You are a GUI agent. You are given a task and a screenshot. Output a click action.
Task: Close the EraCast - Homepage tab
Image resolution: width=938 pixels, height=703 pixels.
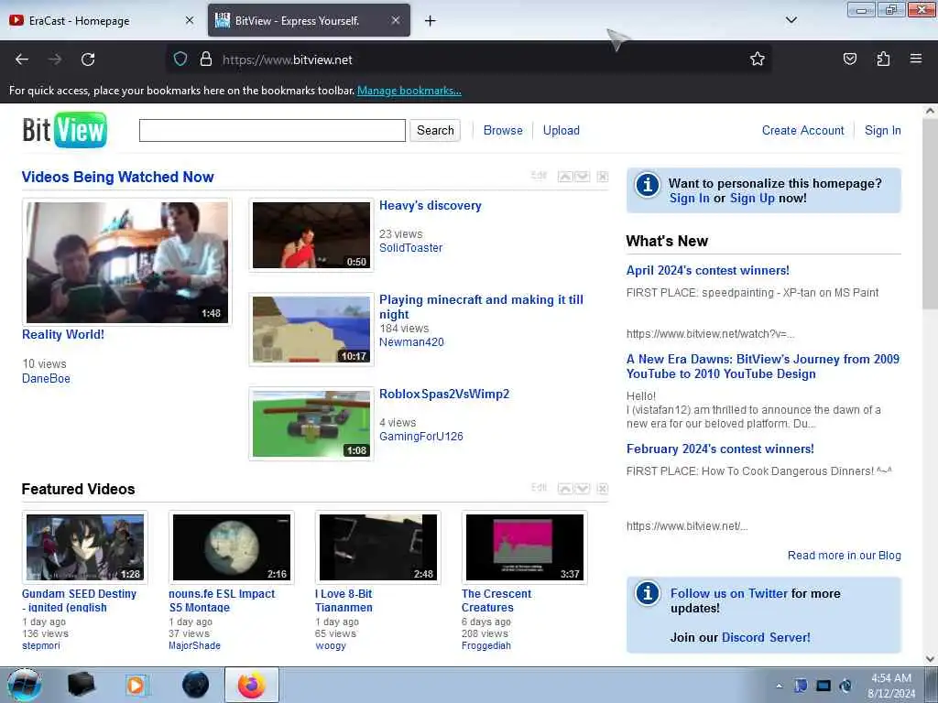(190, 20)
